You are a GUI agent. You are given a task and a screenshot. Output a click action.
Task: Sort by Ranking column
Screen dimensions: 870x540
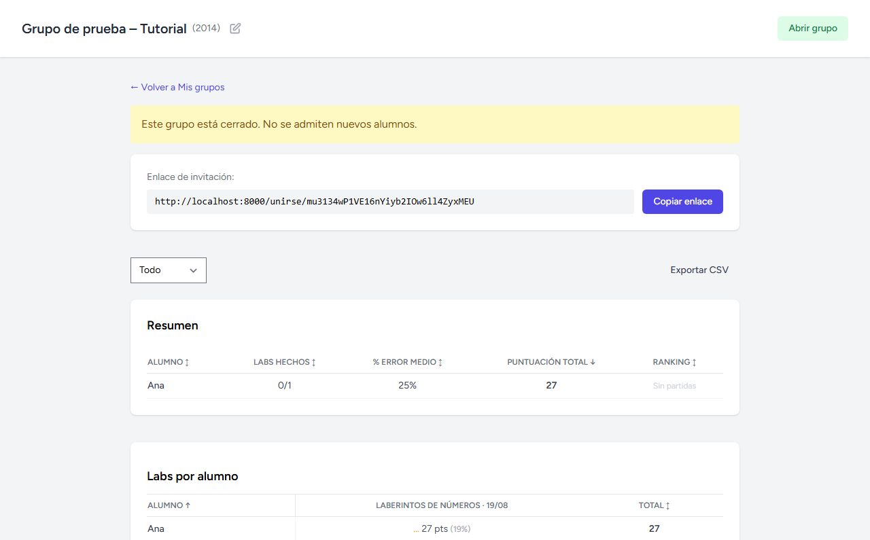point(675,362)
